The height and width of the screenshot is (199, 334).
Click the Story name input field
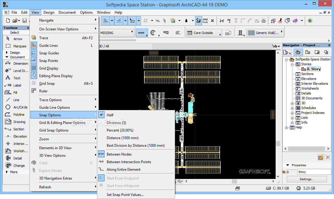[x=314, y=172]
